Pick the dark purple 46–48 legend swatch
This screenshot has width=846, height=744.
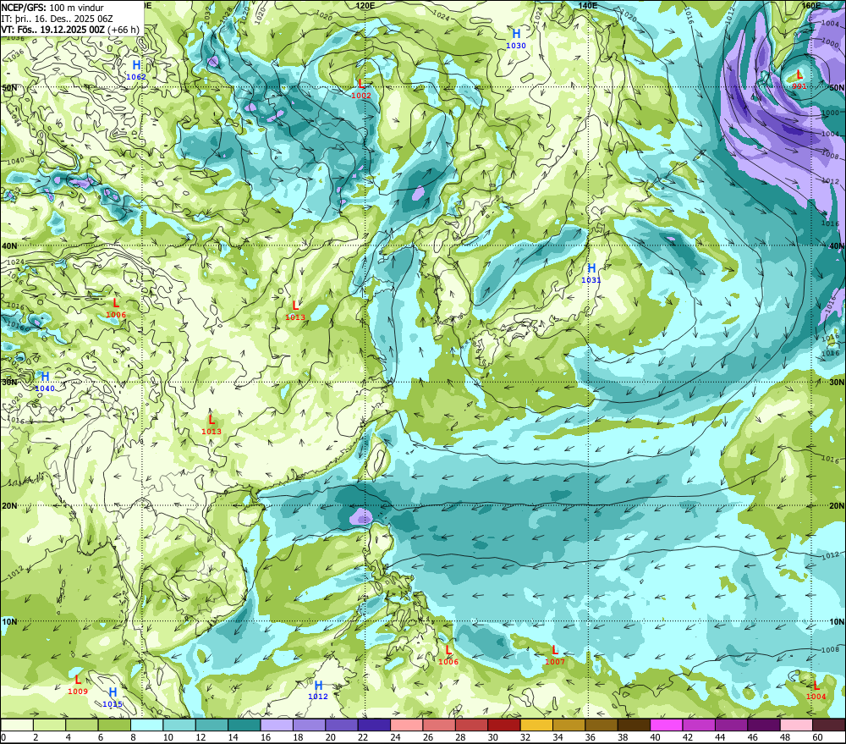tap(763, 725)
